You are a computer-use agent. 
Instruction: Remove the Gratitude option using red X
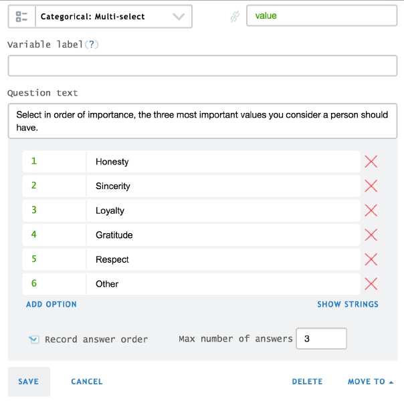[371, 235]
